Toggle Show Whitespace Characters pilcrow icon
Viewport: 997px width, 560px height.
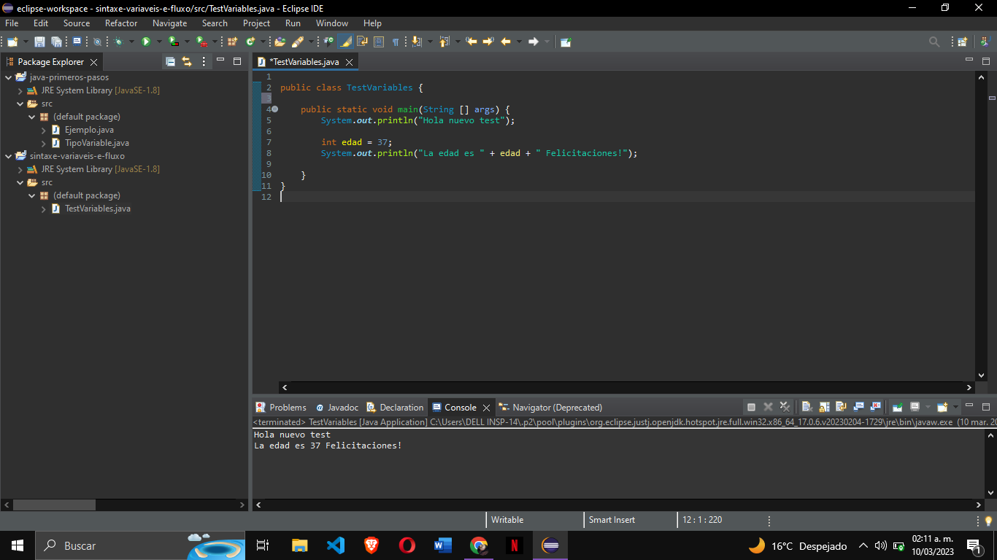click(396, 42)
